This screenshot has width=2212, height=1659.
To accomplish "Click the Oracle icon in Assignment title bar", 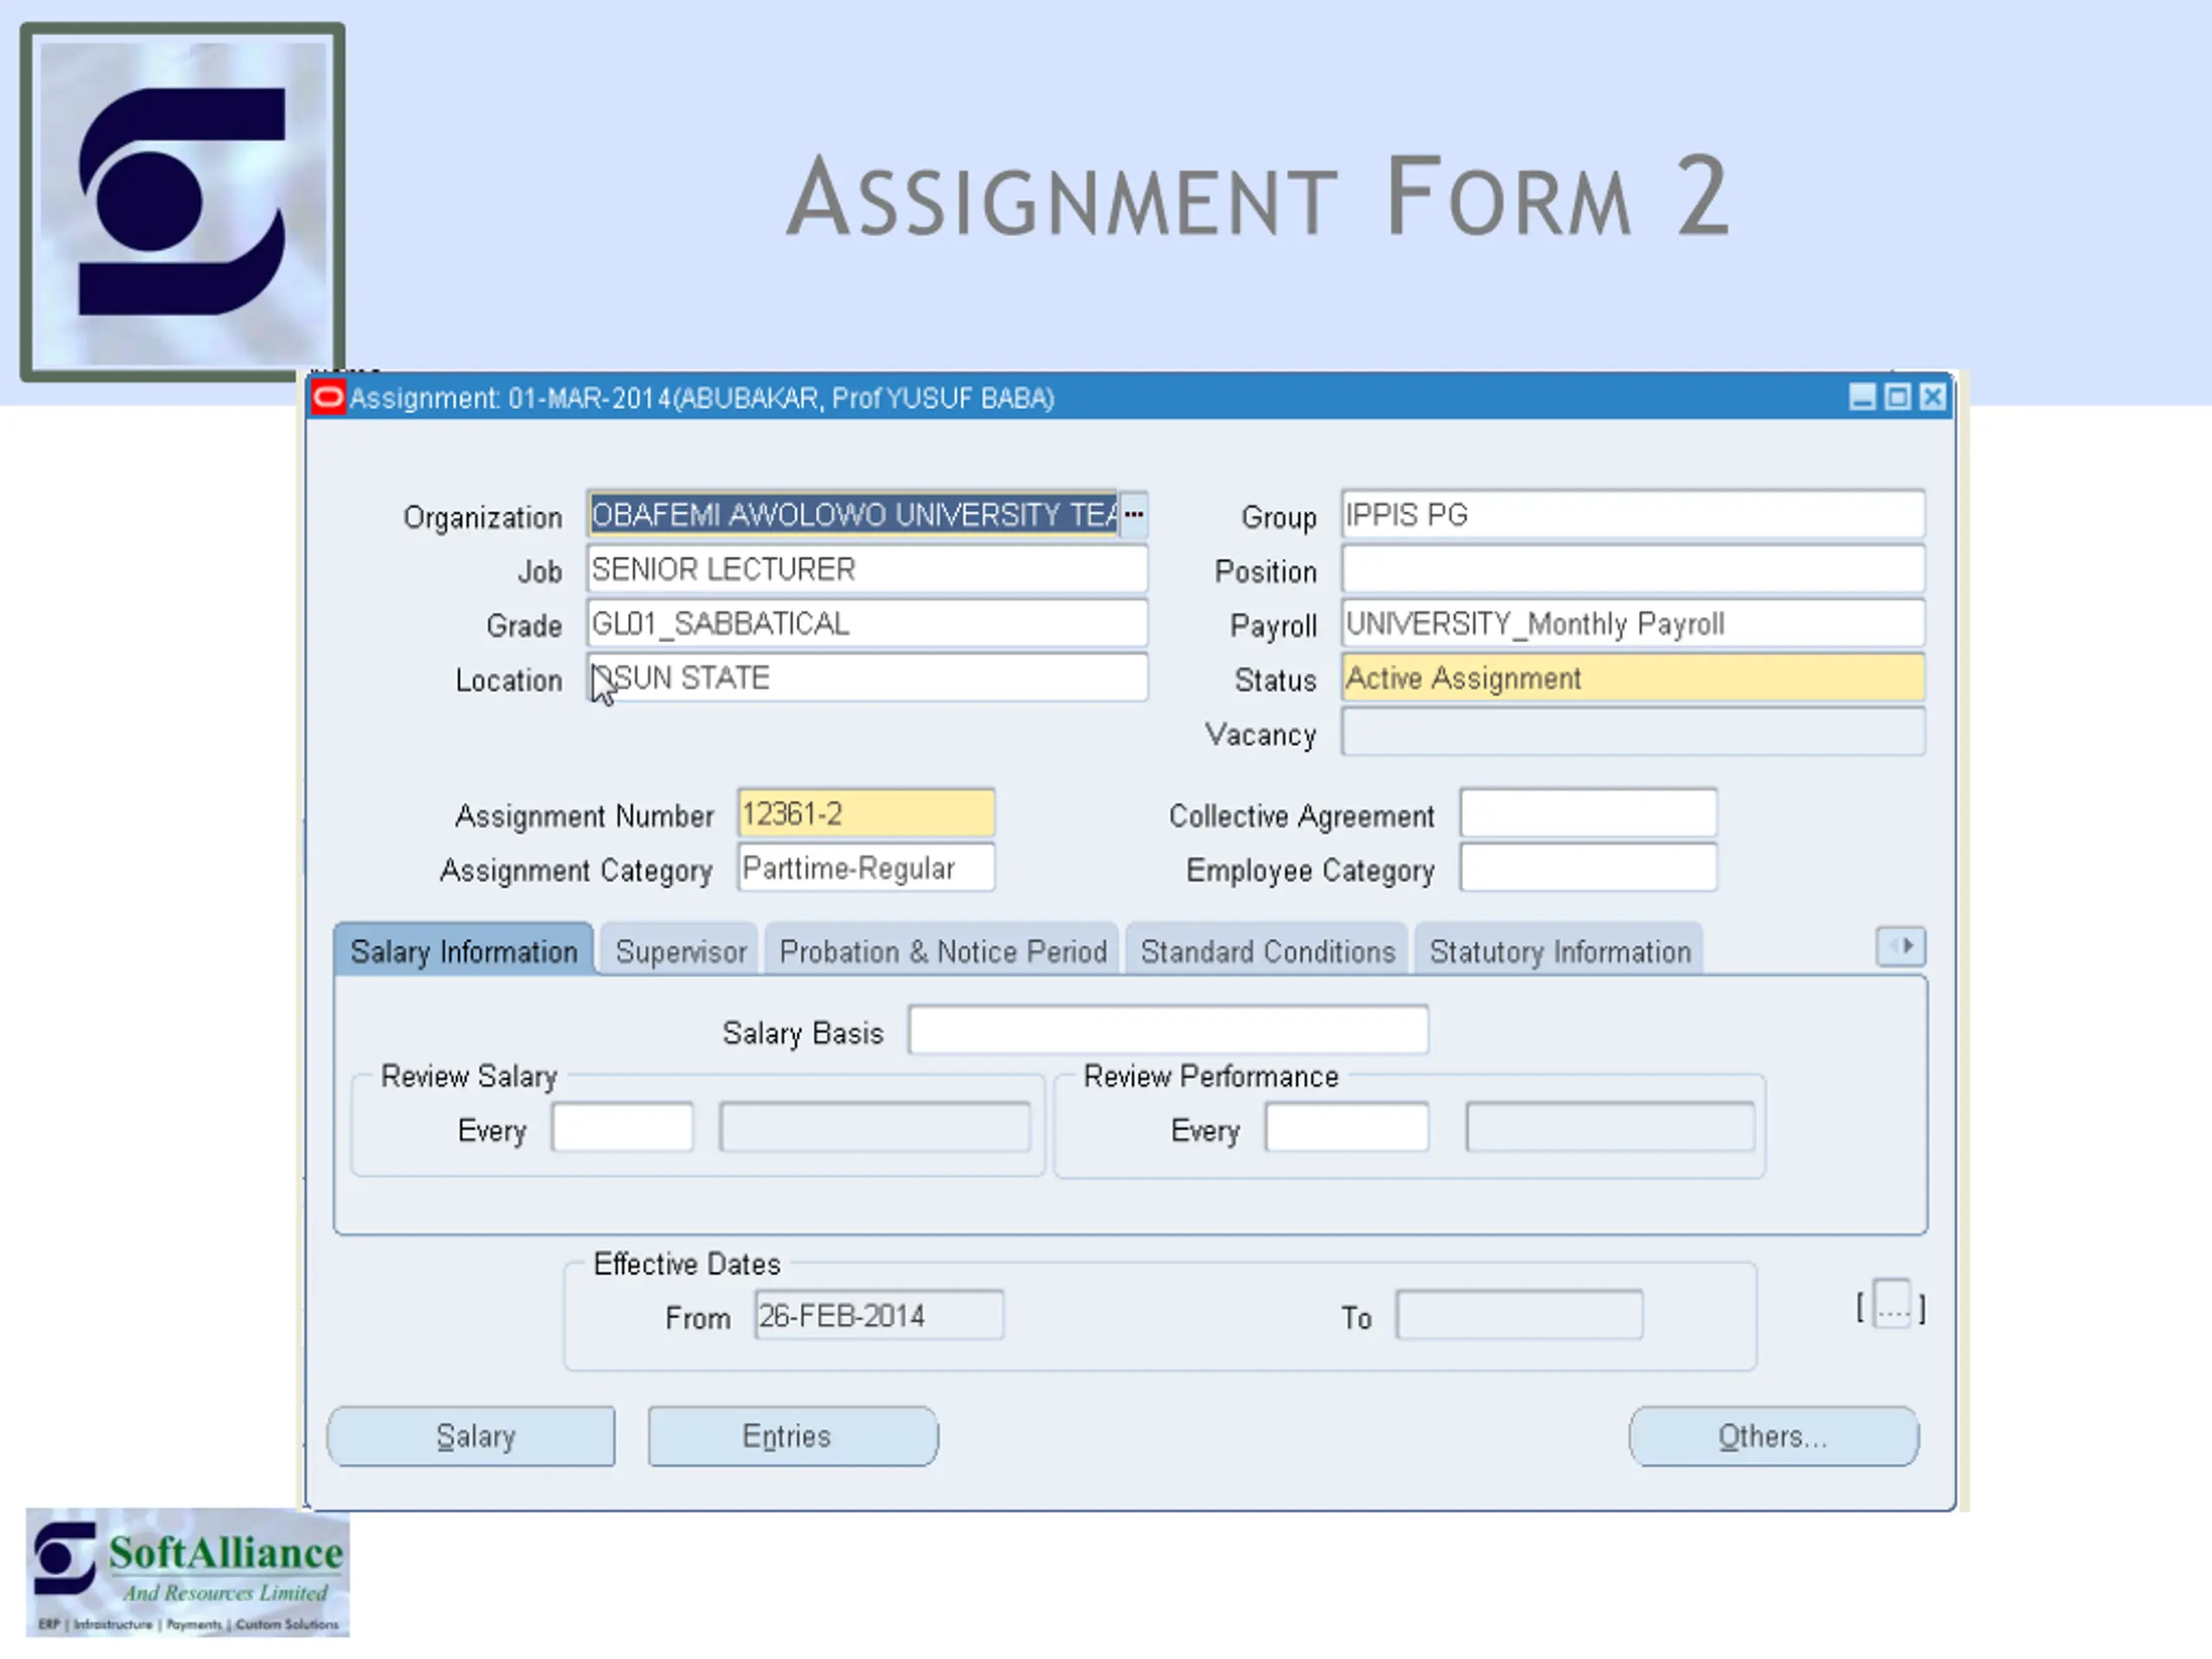I will click(328, 398).
